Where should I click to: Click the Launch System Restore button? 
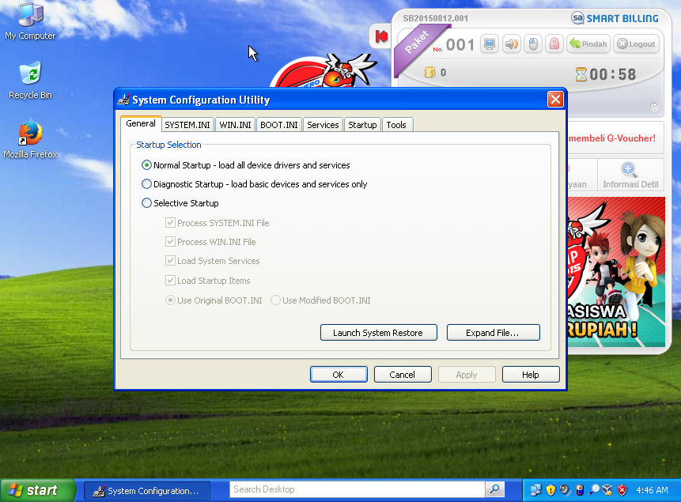tap(378, 333)
